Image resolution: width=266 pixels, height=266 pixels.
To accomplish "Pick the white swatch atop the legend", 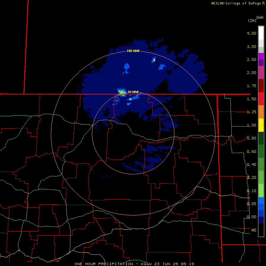I will (x=261, y=33).
